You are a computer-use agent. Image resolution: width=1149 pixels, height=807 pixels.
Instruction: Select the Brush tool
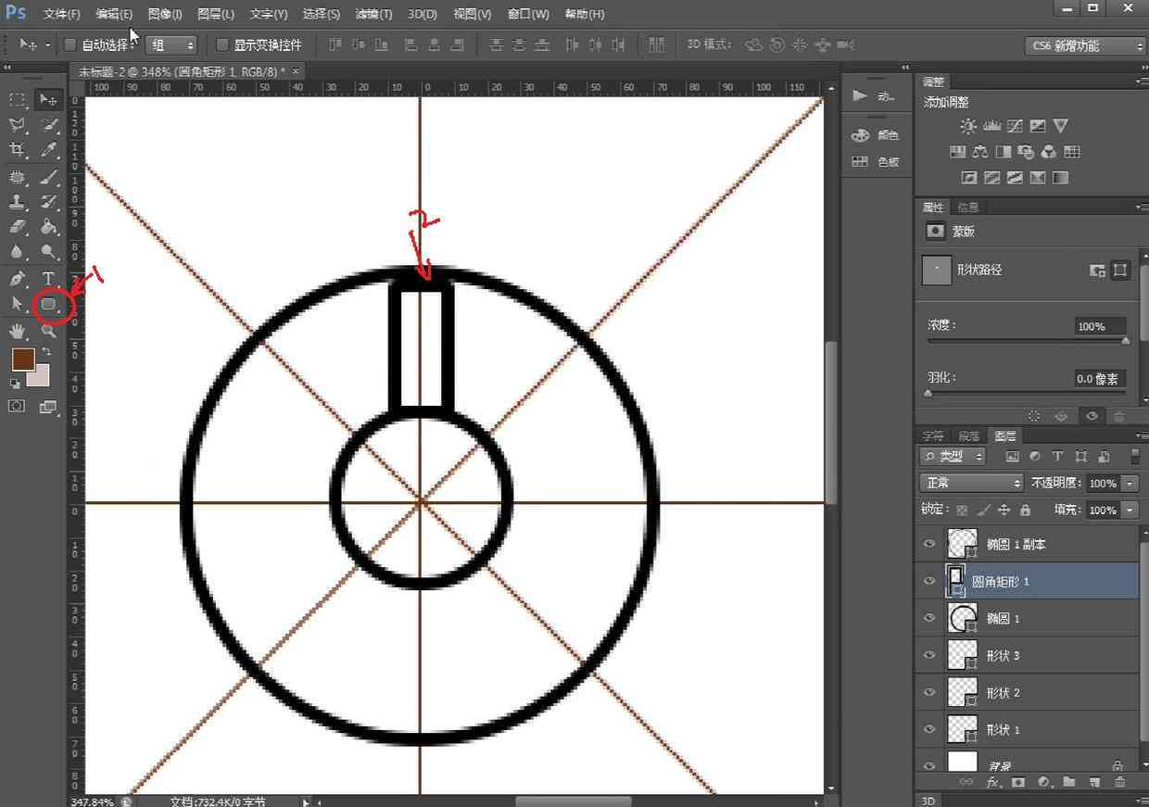coord(48,176)
